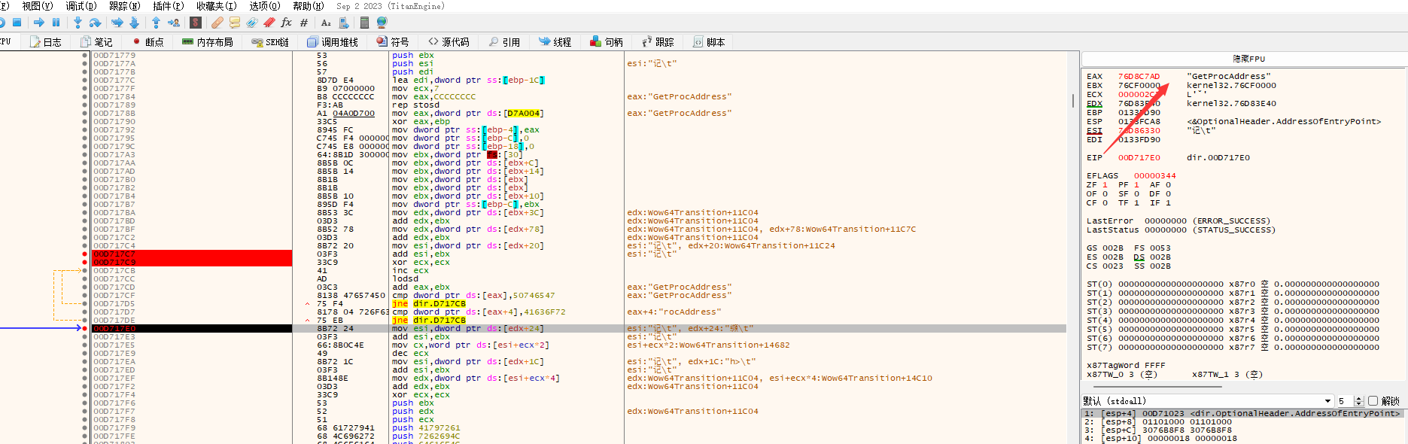Screen dimensions: 1408x444
Task: Open the Scylla plugin icon
Action: coord(196,23)
